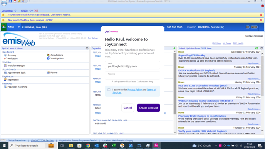Click the Latest Updates panel settings icon
The height and width of the screenshot is (149, 265).
point(262,48)
